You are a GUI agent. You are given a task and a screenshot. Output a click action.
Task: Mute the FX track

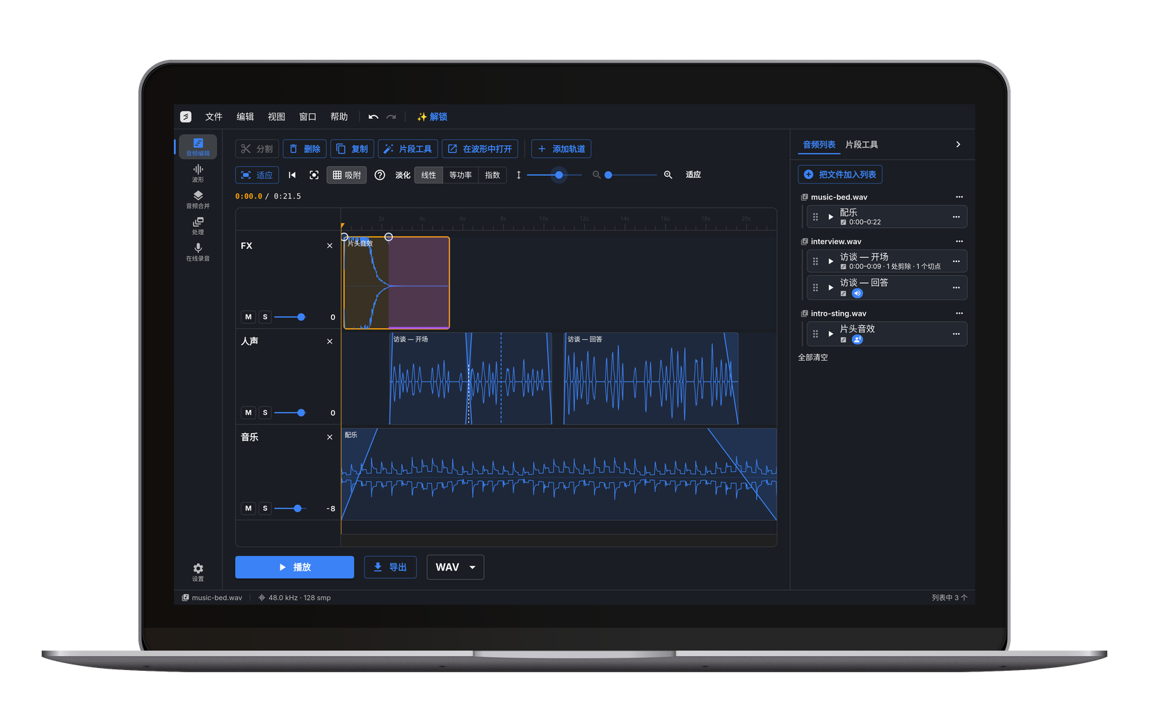[248, 317]
